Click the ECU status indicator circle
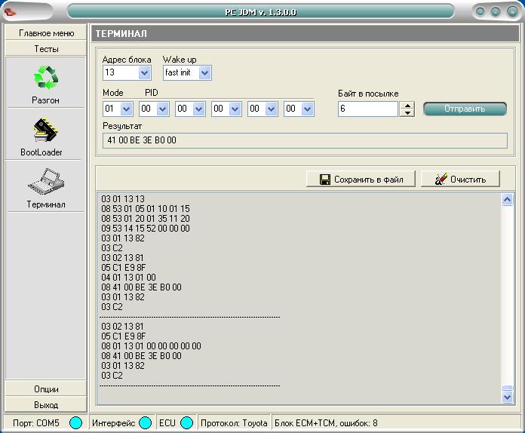 pyautogui.click(x=186, y=423)
